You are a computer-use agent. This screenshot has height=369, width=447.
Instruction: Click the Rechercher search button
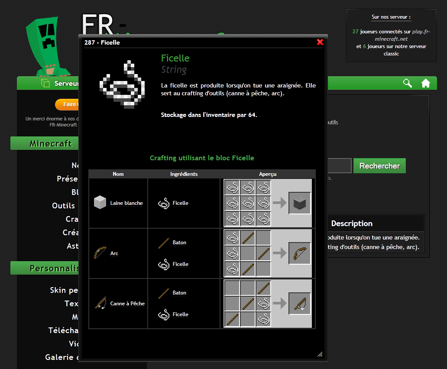point(379,166)
